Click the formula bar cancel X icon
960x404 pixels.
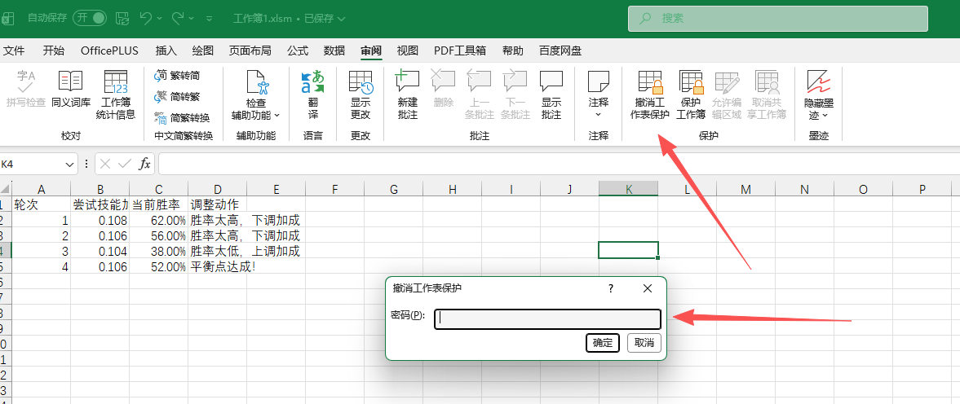click(105, 164)
